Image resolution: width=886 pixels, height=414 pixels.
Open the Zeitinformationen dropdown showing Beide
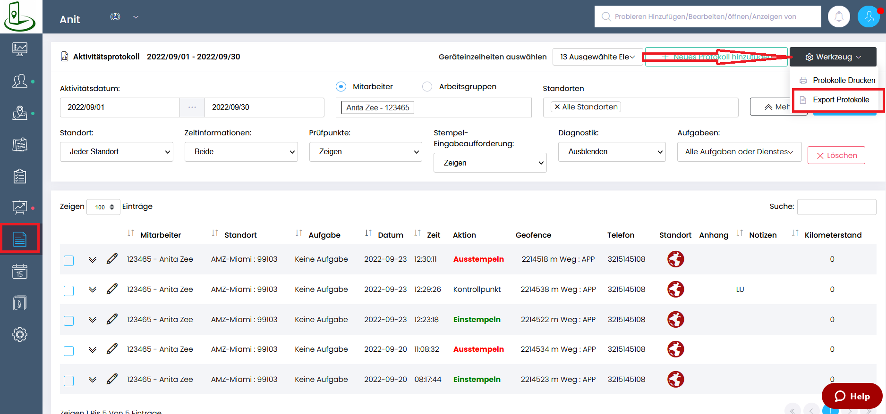coord(241,152)
